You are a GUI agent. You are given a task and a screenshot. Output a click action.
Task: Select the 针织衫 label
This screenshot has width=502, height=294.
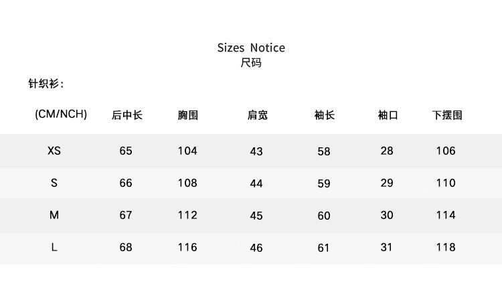tap(46, 84)
